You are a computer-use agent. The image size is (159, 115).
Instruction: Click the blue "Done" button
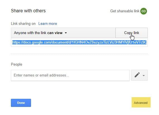tap(21, 103)
